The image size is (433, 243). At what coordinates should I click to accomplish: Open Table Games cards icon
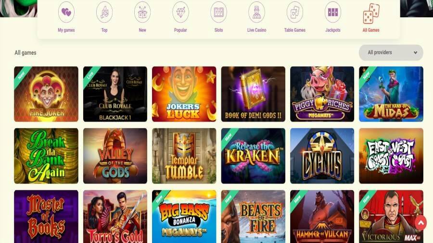pyautogui.click(x=294, y=12)
